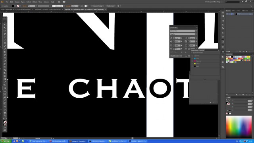This screenshot has width=254, height=143.
Task: Click the Windows Start button
Action: click(x=6, y=141)
